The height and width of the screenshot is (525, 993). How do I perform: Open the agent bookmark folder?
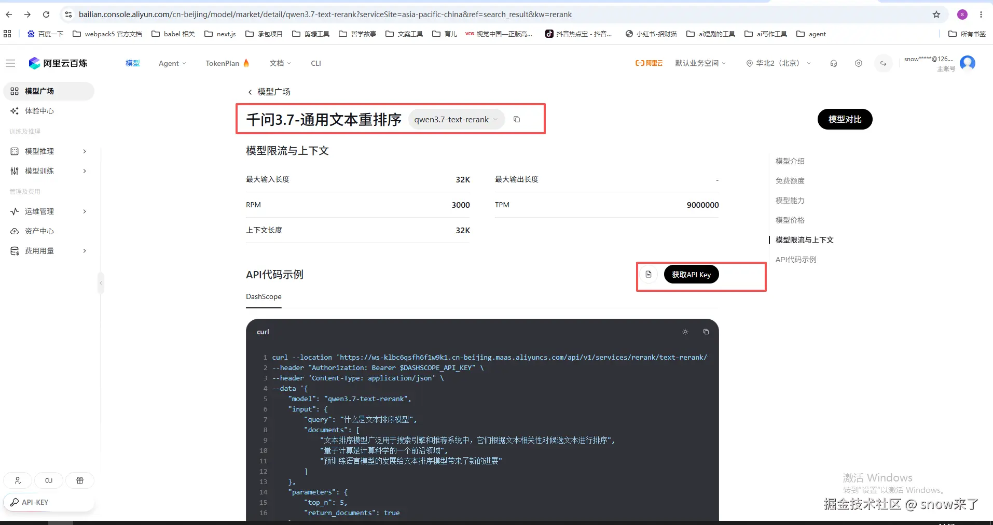(x=811, y=34)
